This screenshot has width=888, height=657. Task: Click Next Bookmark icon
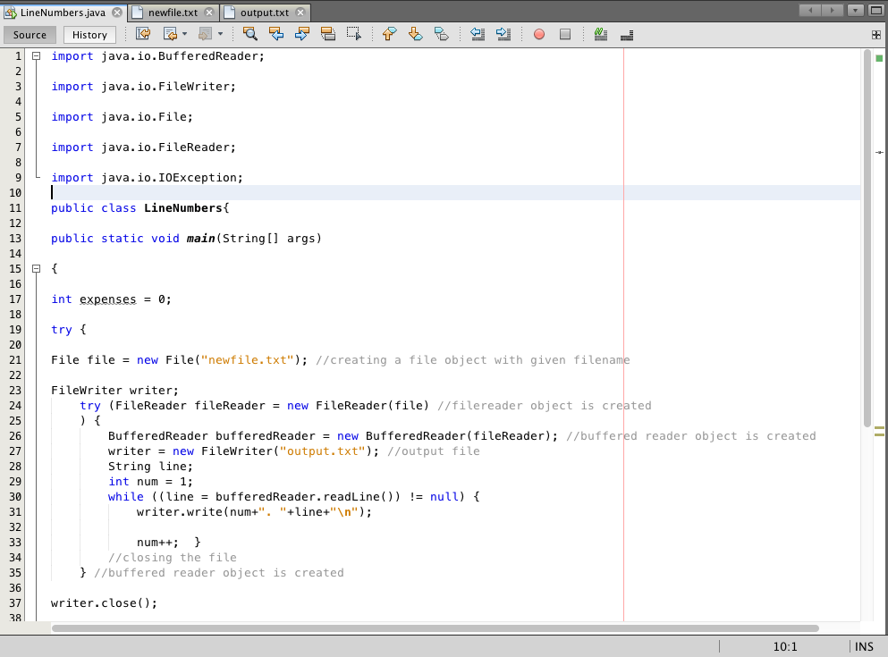click(415, 34)
